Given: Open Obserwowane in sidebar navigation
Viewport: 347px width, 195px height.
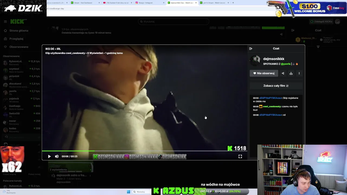Looking at the screenshot, I should pyautogui.click(x=19, y=47).
